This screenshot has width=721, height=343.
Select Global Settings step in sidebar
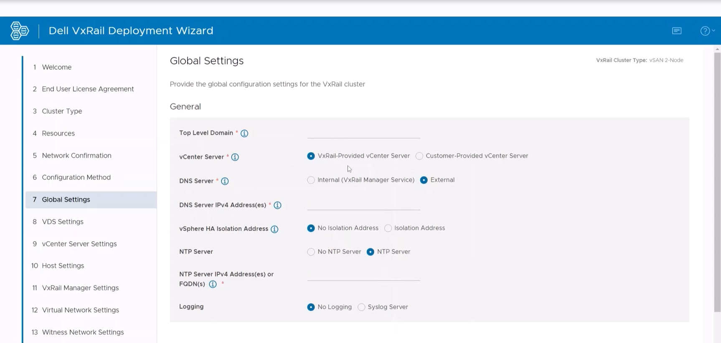[x=91, y=199]
